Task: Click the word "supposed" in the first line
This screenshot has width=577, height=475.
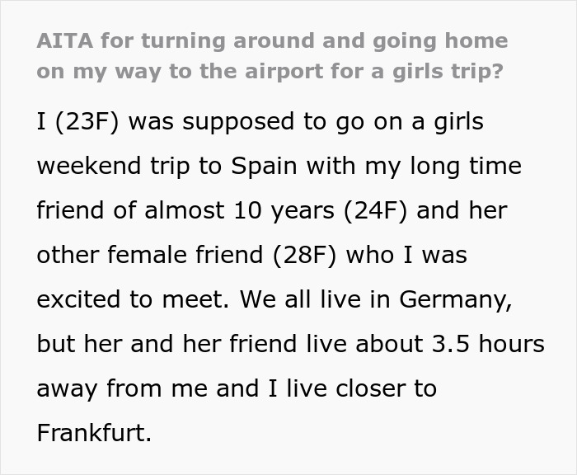Action: coord(238,122)
